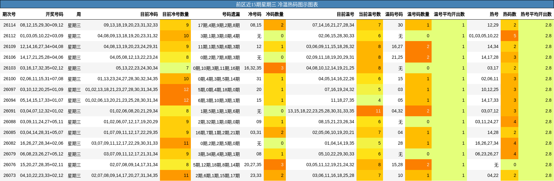This screenshot has width=554, height=181.
Task: Click the 冷码数量 column header
Action: click(x=274, y=14)
